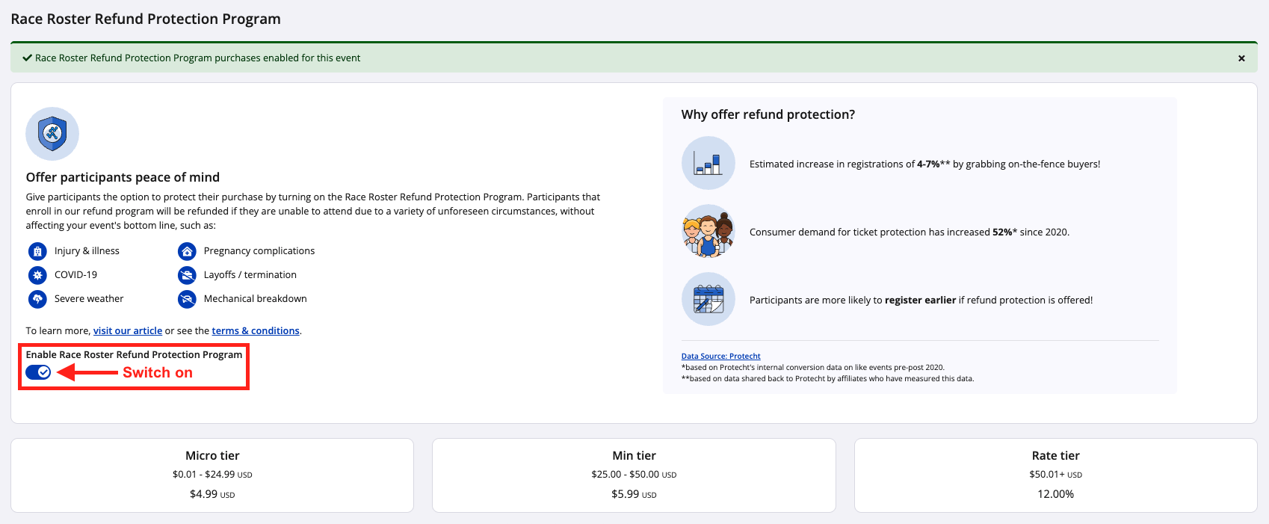Dismiss the green success notification
The width and height of the screenshot is (1269, 524).
point(1241,58)
